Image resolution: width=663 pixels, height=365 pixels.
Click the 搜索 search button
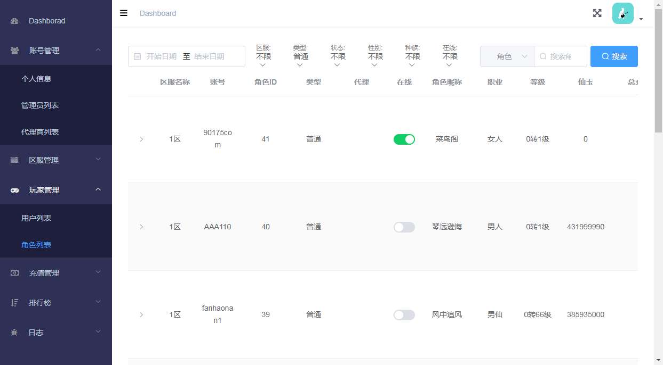(614, 56)
